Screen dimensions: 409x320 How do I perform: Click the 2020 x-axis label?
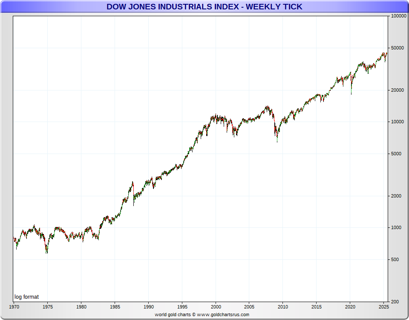coord(350,307)
